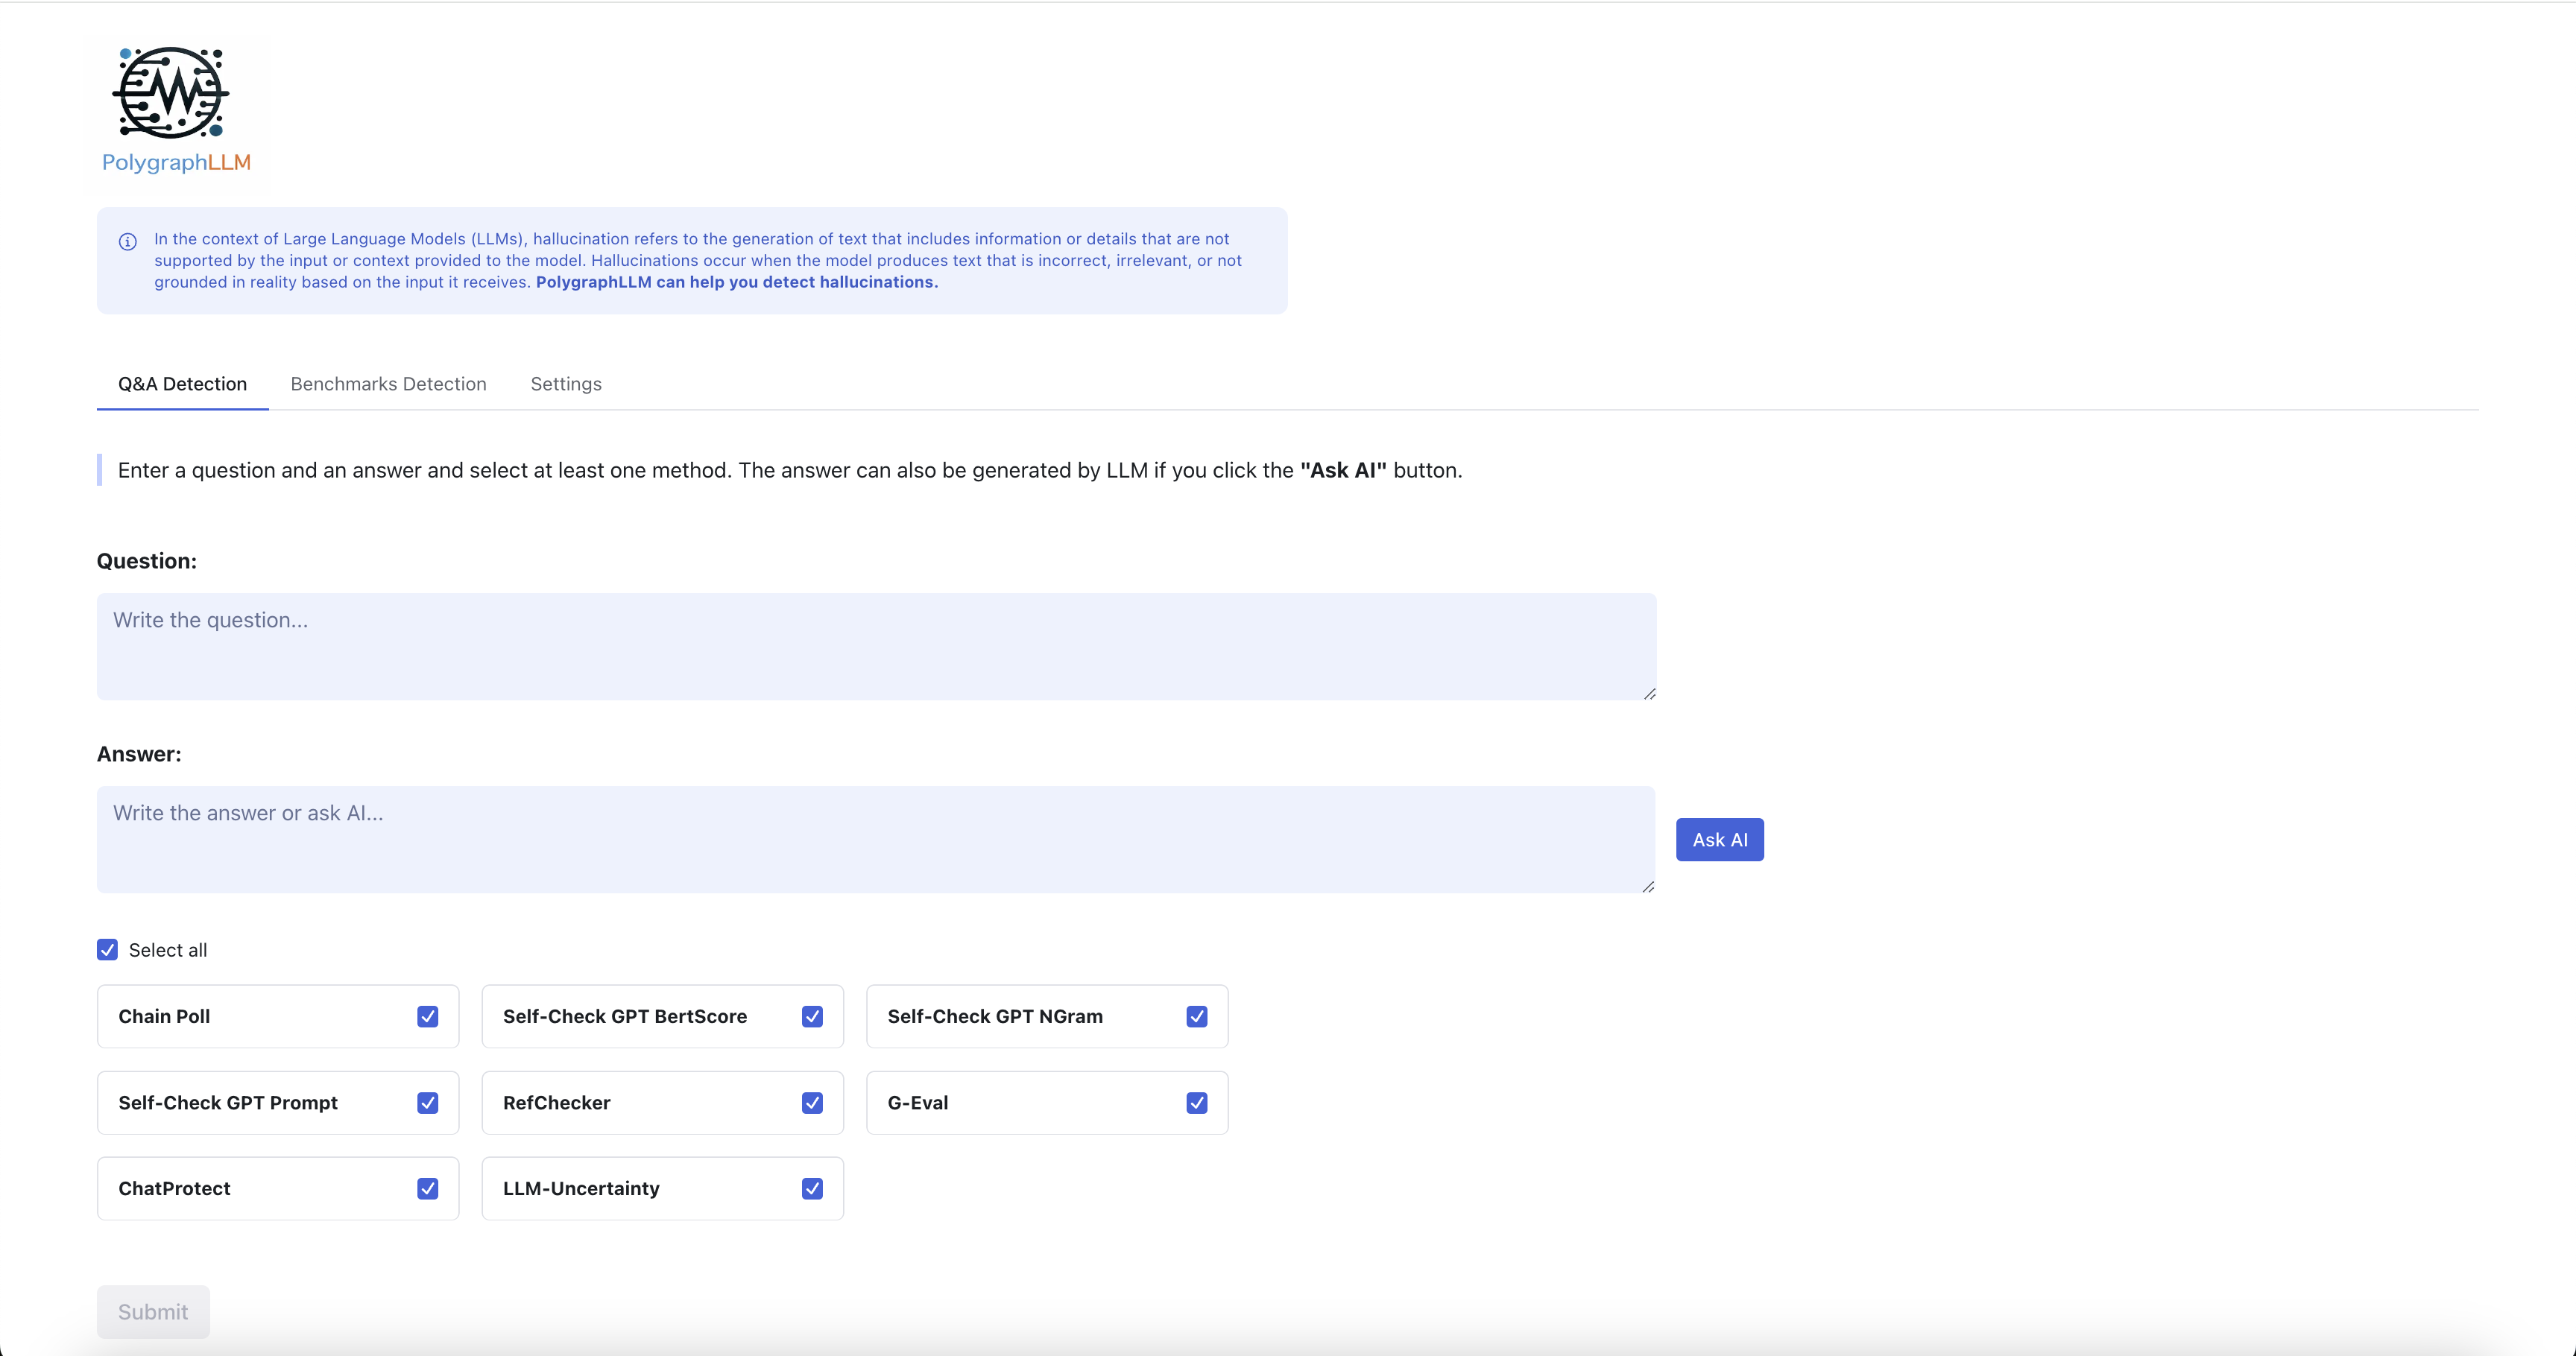Viewport: 2576px width, 1356px height.
Task: Focus the Question text field
Action: [x=876, y=647]
